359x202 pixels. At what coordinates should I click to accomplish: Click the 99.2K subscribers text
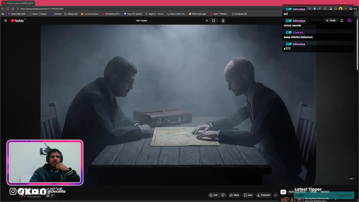pos(34,197)
